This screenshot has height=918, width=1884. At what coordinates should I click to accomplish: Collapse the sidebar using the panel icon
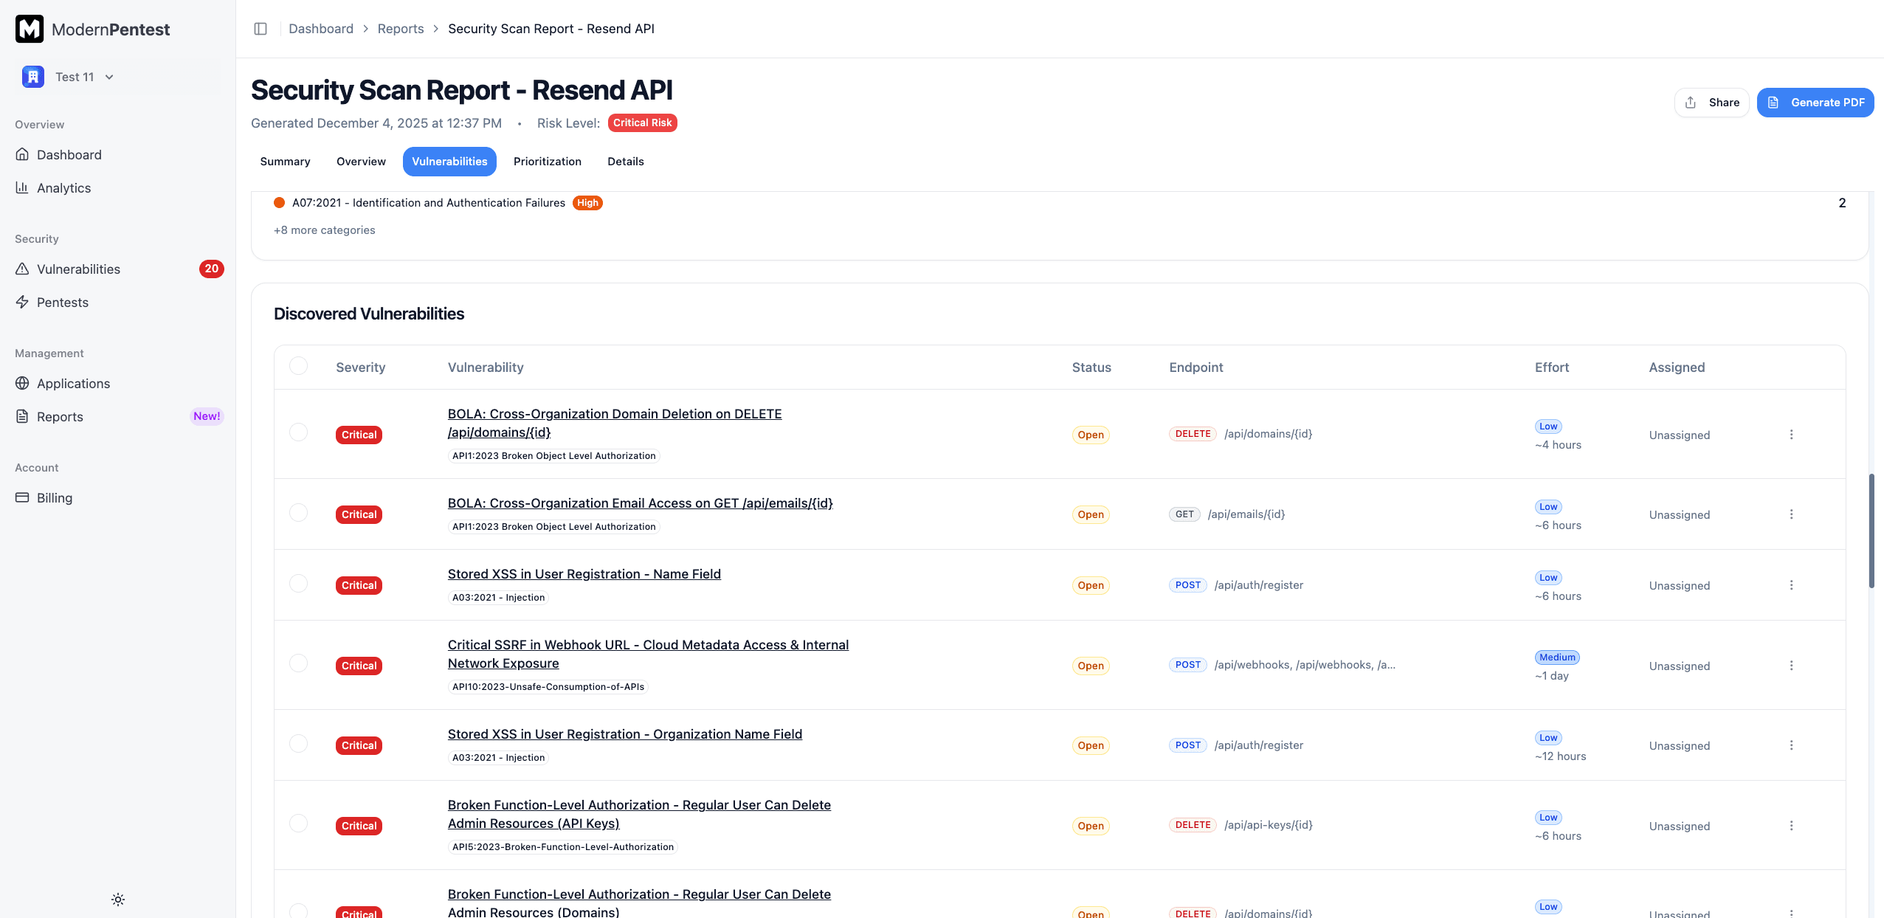coord(260,28)
